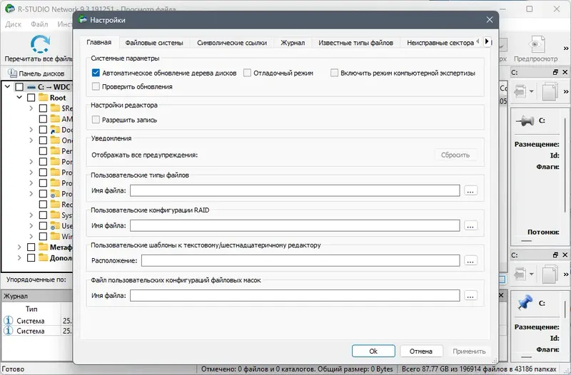Click second Система info icon in log
The height and width of the screenshot is (375, 571).
[x=9, y=331]
